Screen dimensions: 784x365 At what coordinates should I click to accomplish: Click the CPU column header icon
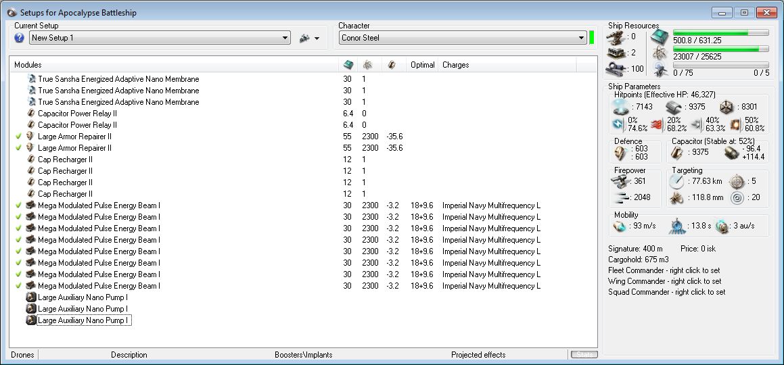coord(348,65)
